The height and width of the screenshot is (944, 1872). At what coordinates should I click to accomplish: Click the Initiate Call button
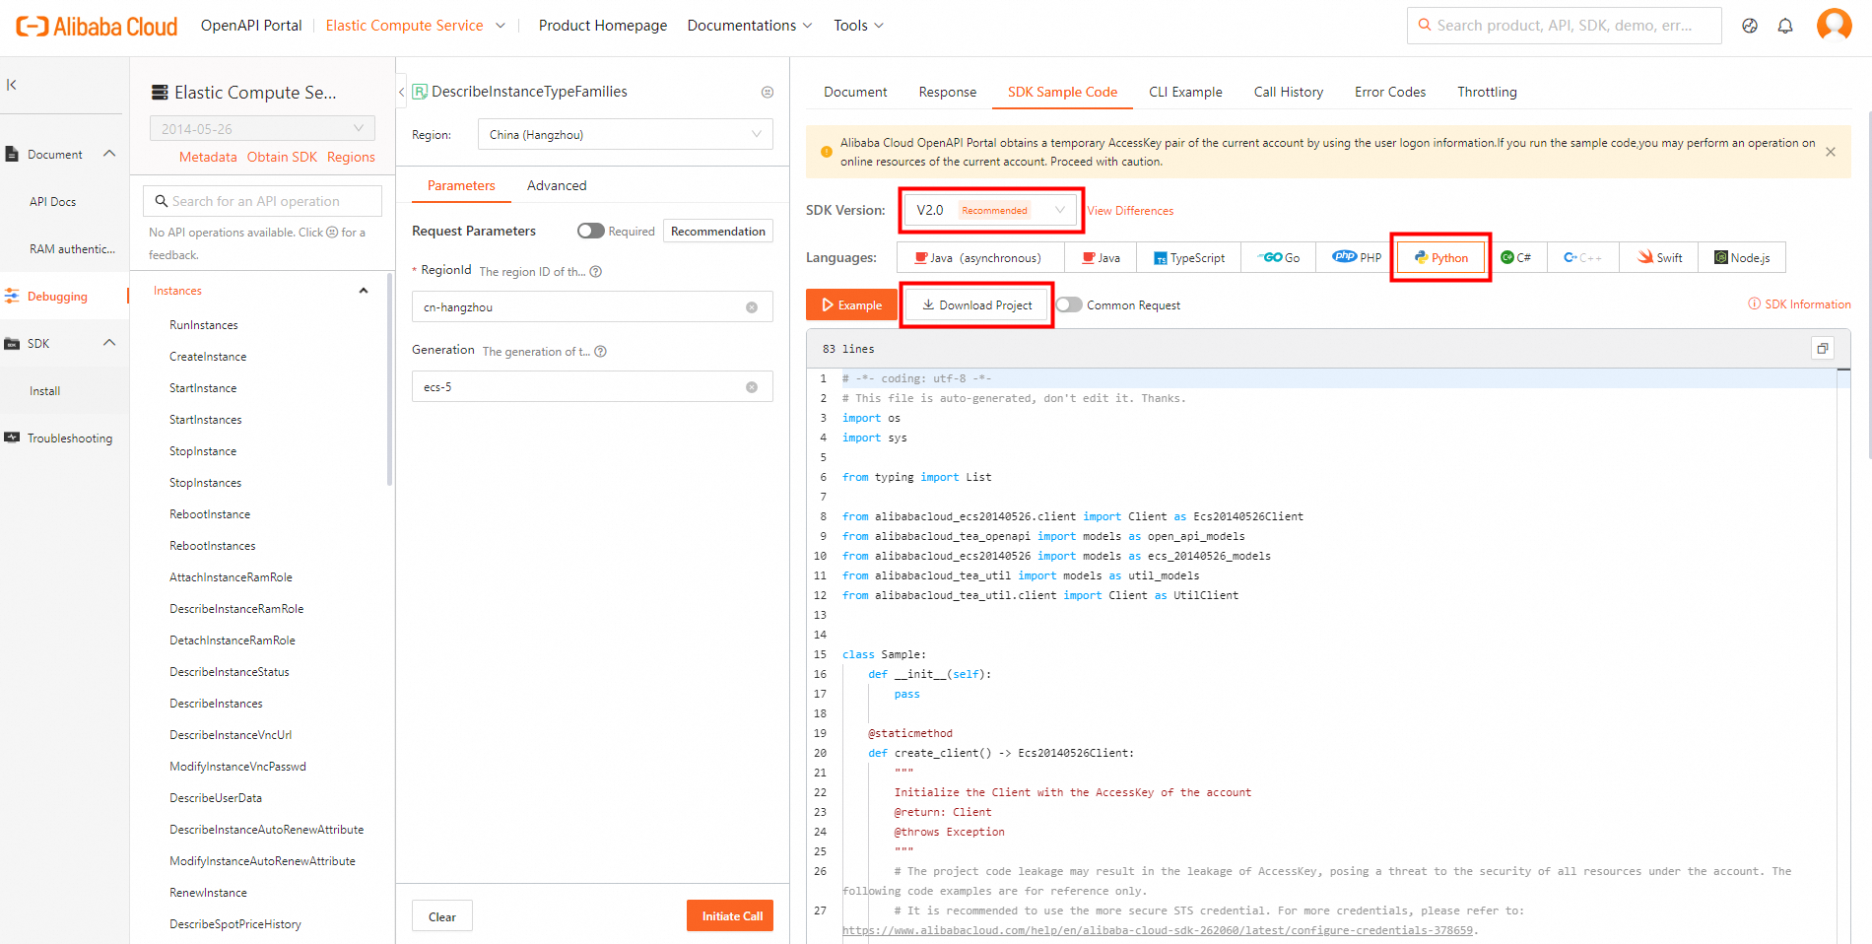[730, 915]
